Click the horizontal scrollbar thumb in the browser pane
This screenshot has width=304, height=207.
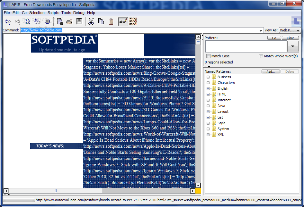click(56, 191)
